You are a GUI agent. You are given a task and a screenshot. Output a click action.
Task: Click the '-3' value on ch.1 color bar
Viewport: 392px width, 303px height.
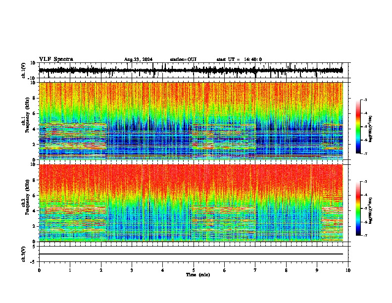(x=365, y=100)
